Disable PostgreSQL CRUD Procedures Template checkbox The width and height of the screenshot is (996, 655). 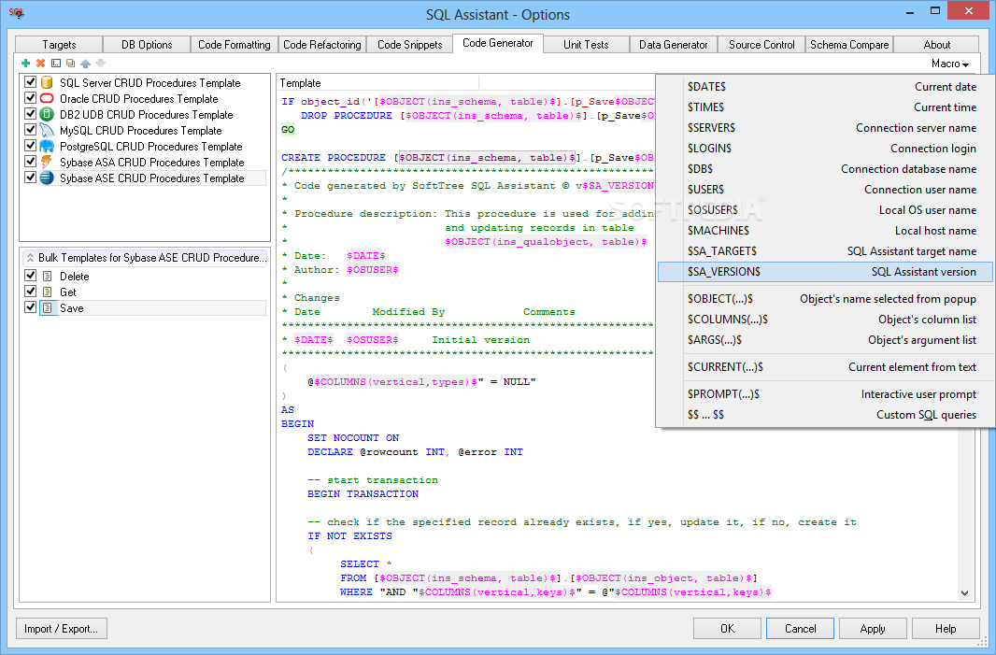30,146
